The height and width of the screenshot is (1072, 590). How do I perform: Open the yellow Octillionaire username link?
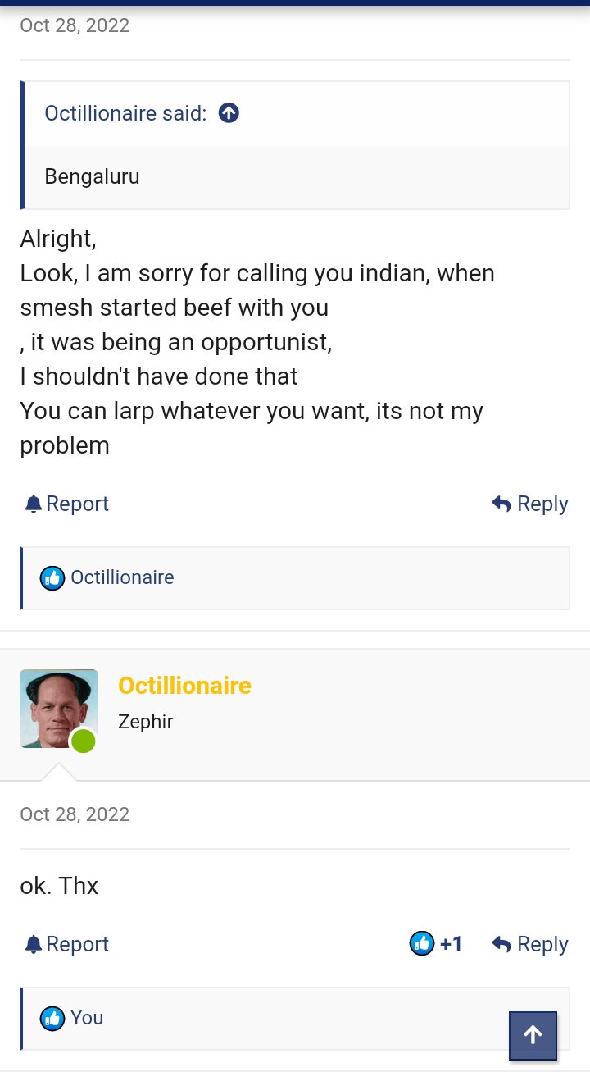click(x=184, y=686)
